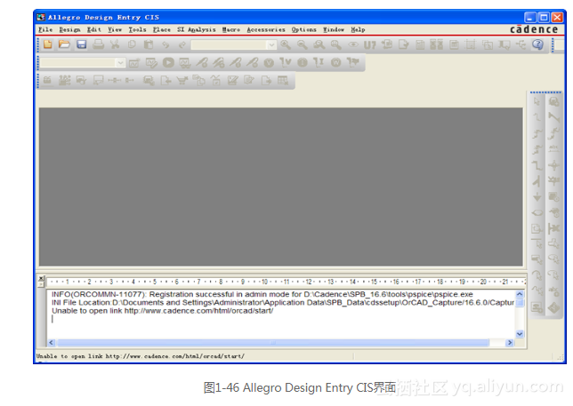The width and height of the screenshot is (573, 406).
Task: Click the log scroll-down arrow
Action: [x=521, y=333]
